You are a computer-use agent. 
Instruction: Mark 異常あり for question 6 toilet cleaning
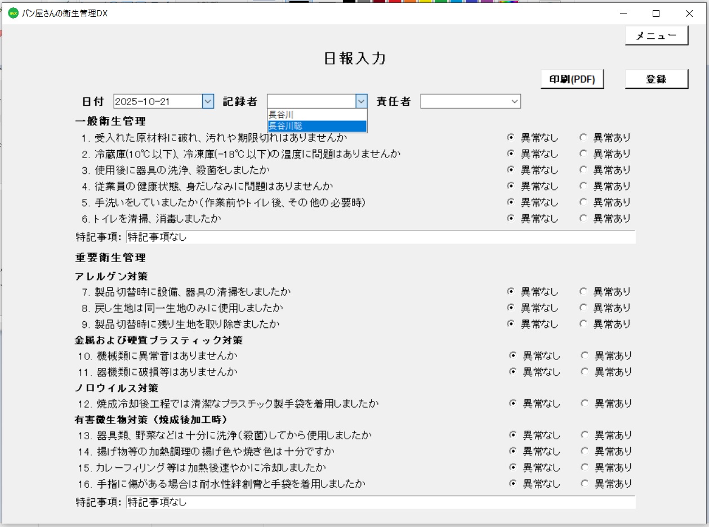pos(583,219)
